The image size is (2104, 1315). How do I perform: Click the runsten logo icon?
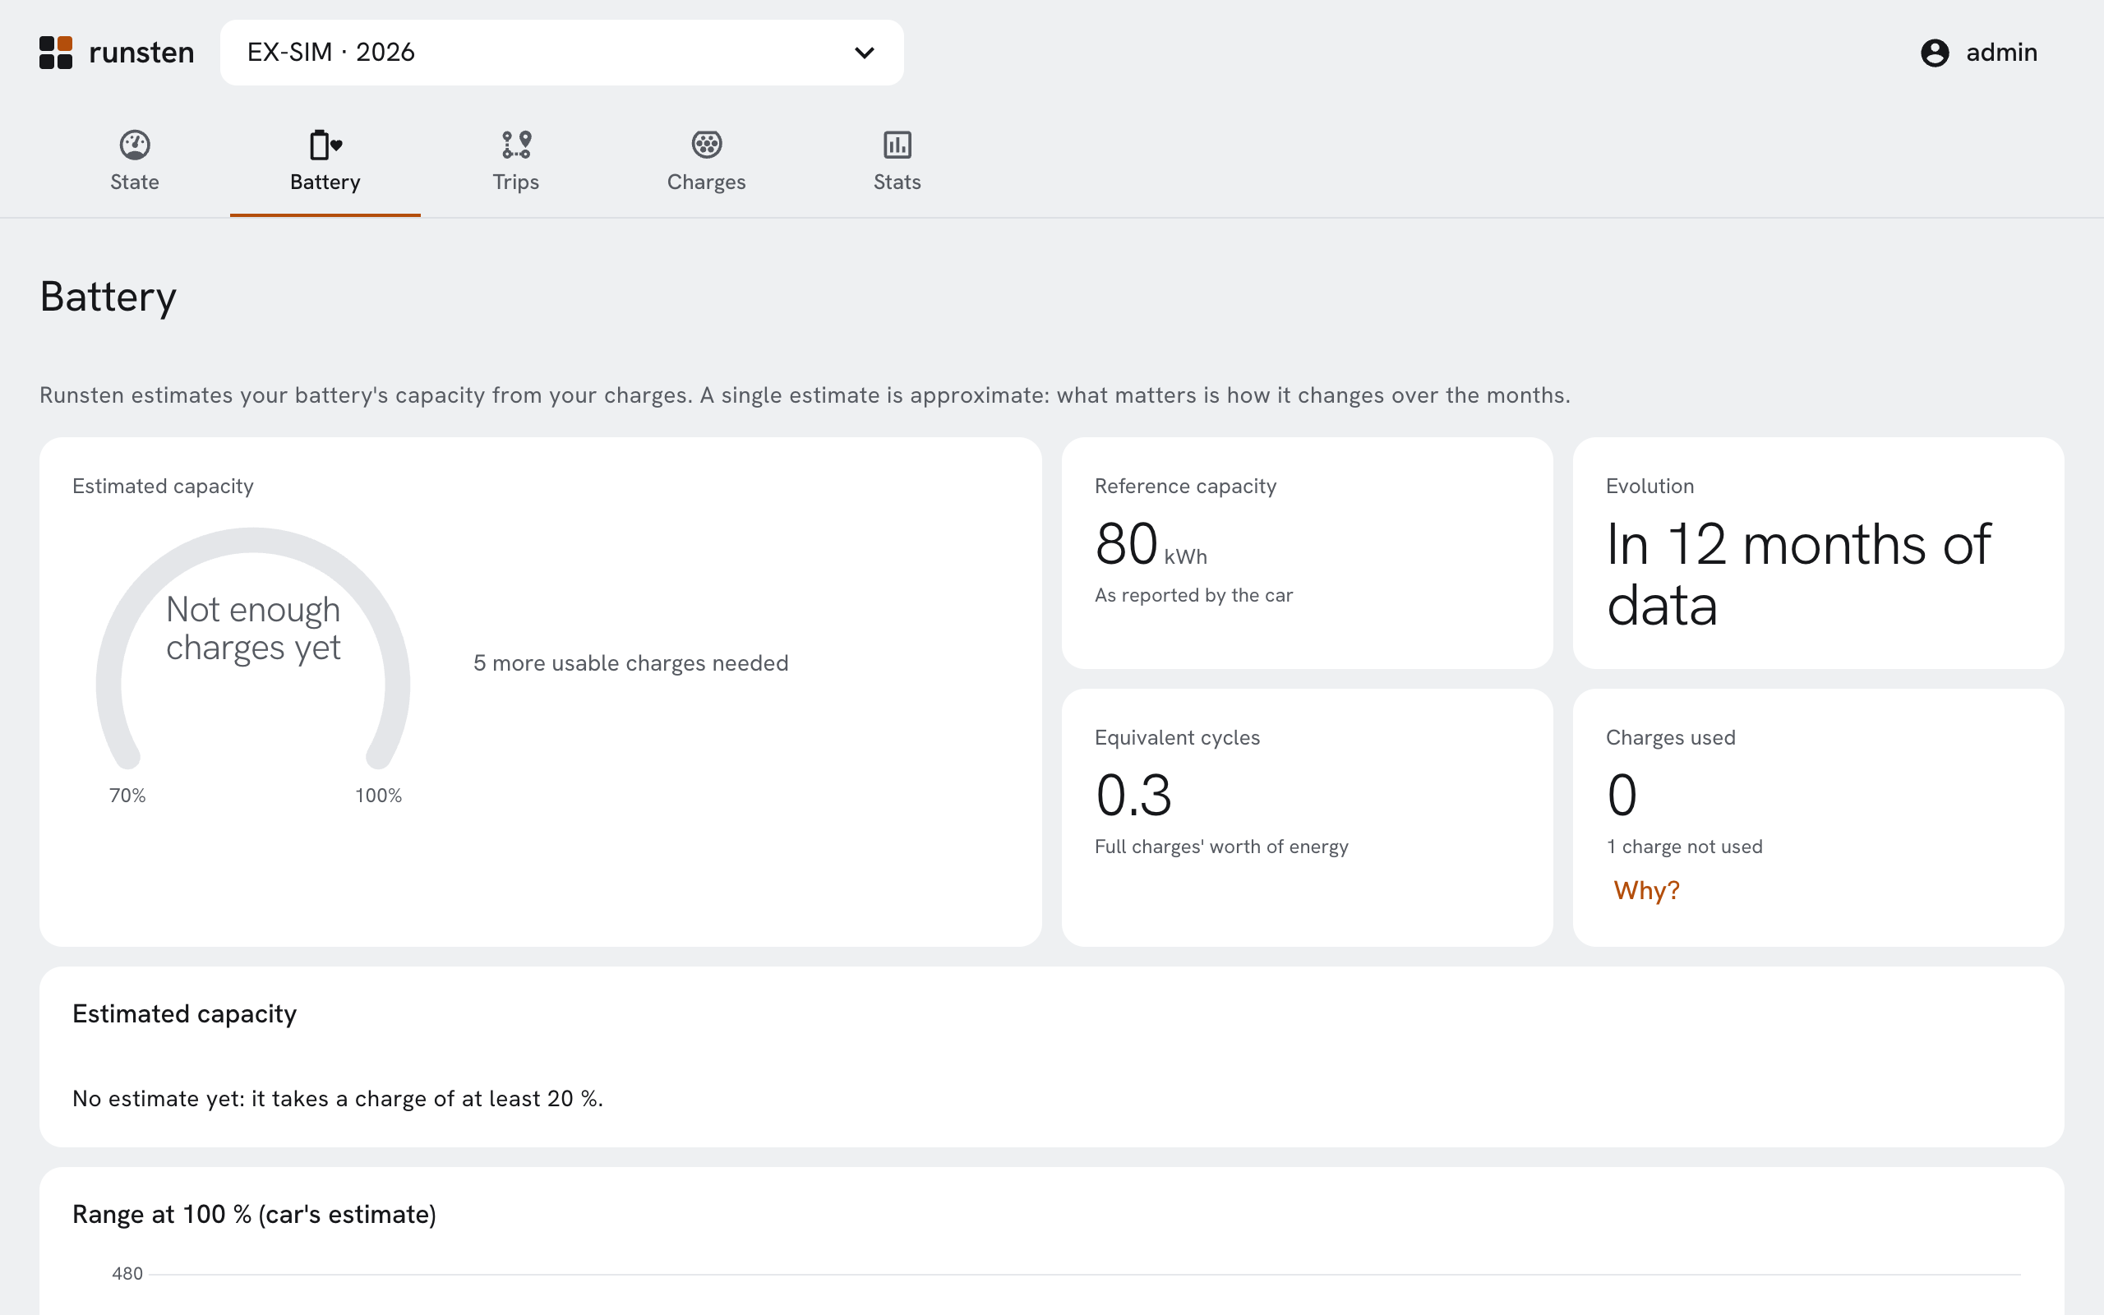56,52
